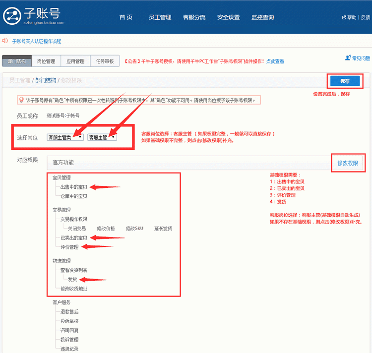Select 咨询回复 permission item

tap(69, 330)
